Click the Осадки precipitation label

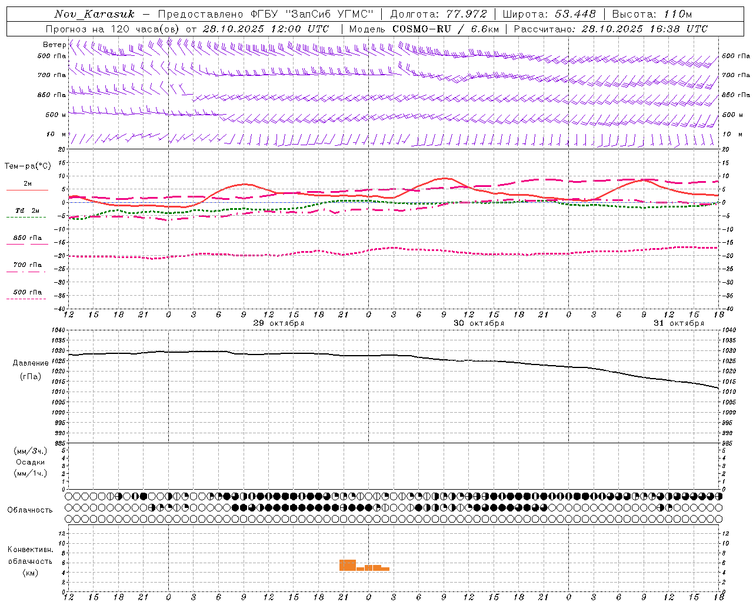31,462
